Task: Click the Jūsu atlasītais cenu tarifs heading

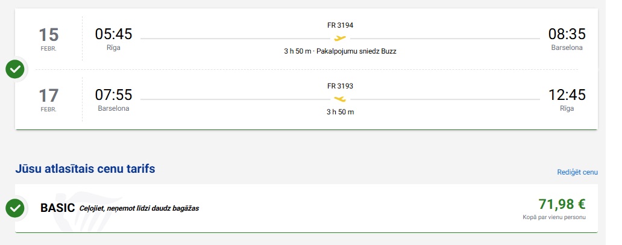Action: [x=85, y=169]
